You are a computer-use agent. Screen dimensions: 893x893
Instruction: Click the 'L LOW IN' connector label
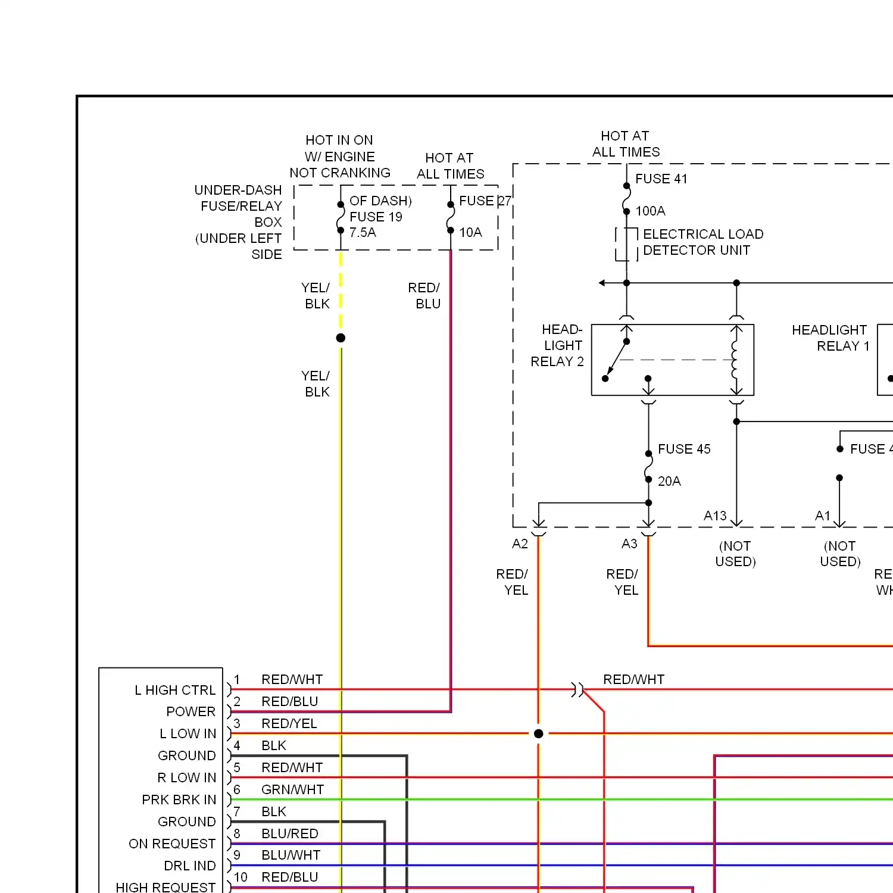(x=188, y=733)
